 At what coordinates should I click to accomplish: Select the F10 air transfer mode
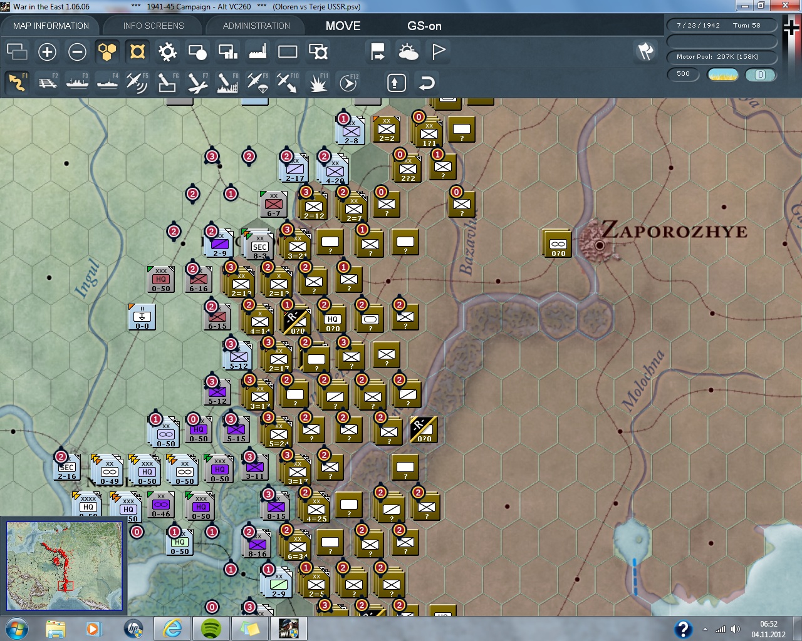(288, 83)
